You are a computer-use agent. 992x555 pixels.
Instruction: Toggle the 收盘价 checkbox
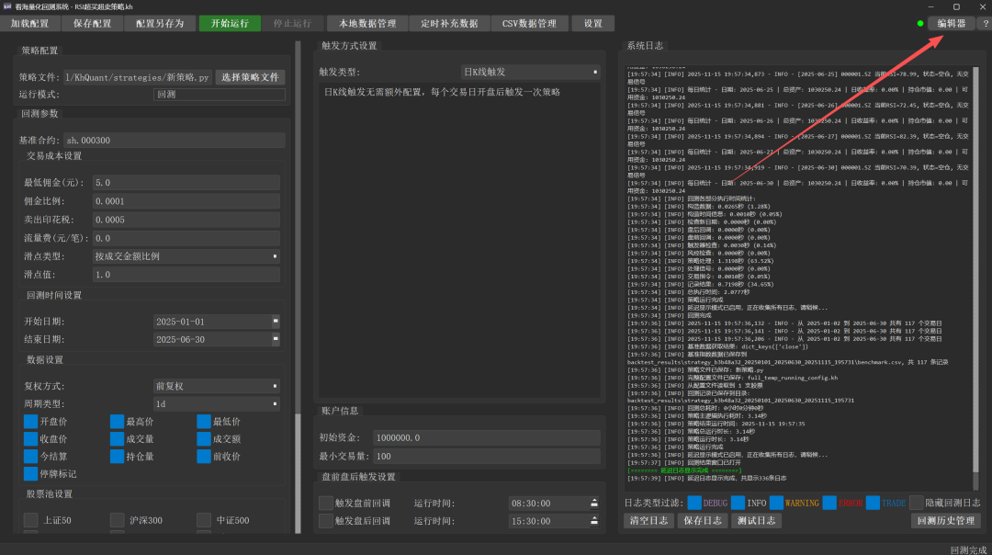coord(30,438)
